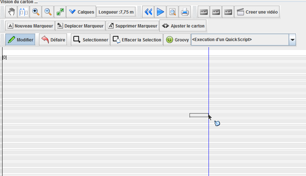Screen dimensions: 306x176
Task: Click the zoom in magnifier
Action: click(36, 12)
